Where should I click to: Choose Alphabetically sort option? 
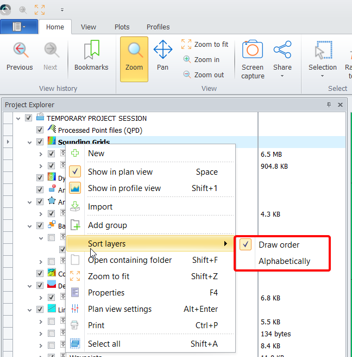tap(284, 261)
